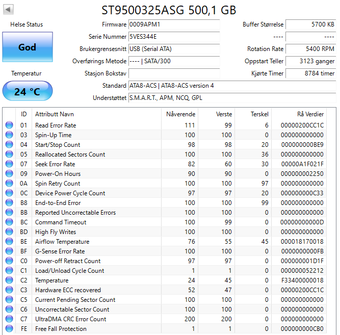Image resolution: width=340 pixels, height=335 pixels.
Task: Click the blue status orb for Read Error Rate
Action: coord(9,125)
